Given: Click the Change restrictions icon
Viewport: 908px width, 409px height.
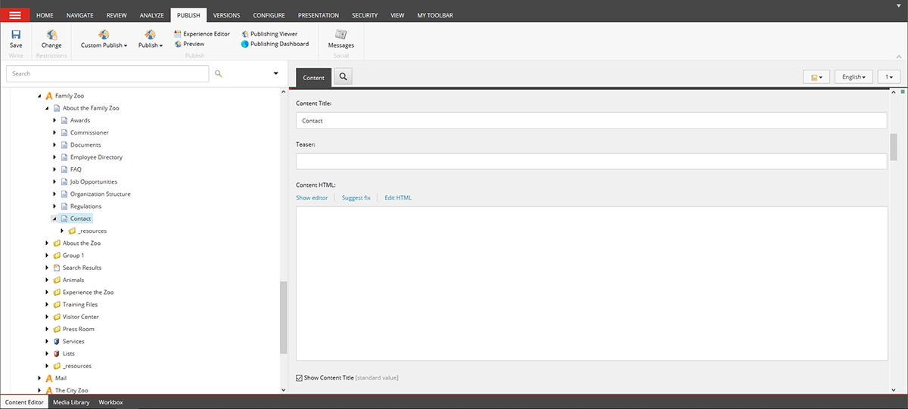Looking at the screenshot, I should [51, 35].
